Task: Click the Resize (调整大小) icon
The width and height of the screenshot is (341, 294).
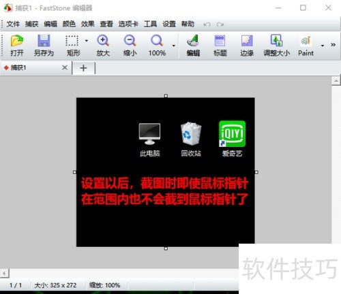Action: (x=276, y=41)
